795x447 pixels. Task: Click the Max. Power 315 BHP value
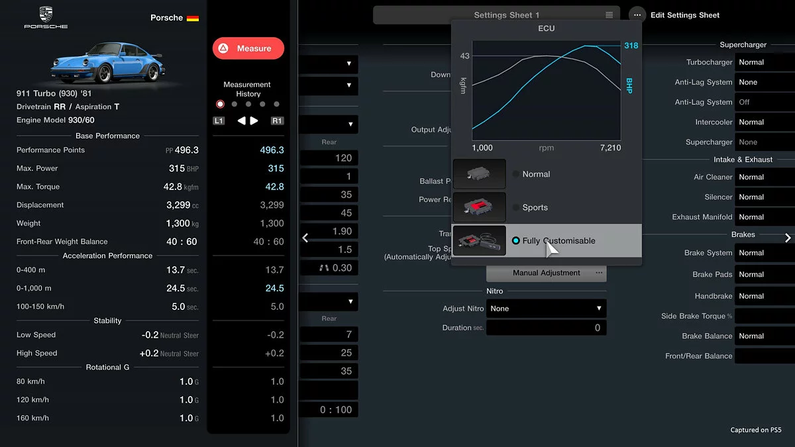pos(184,168)
